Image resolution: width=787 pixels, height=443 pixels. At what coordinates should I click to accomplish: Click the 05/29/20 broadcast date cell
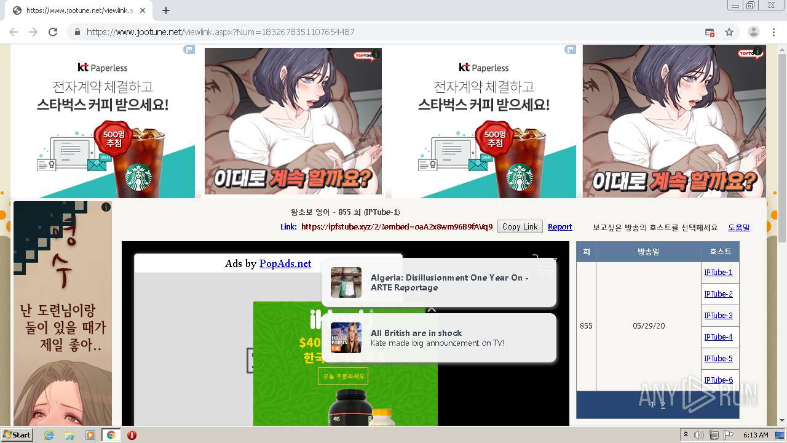click(649, 326)
